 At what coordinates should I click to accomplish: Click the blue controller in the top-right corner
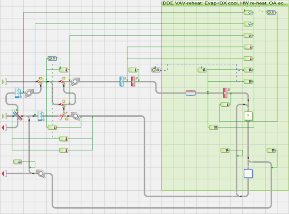click(271, 12)
